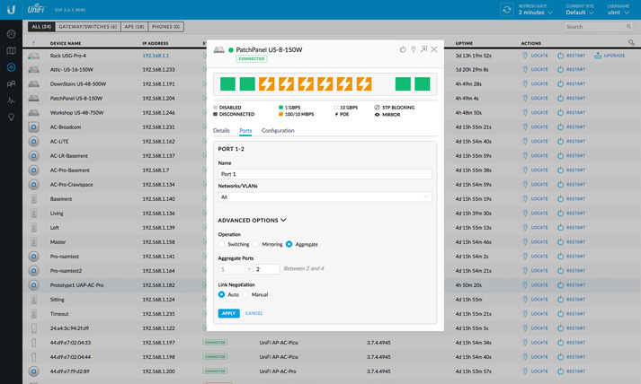The image size is (641, 384).
Task: Select the Mirroring operation option
Action: [x=256, y=244]
